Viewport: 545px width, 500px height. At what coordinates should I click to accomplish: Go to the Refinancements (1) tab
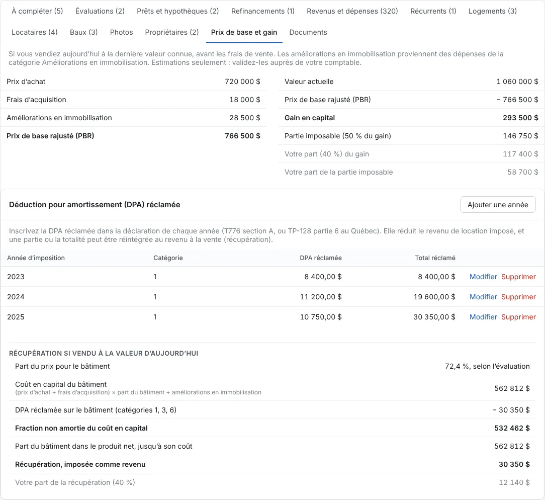(263, 11)
